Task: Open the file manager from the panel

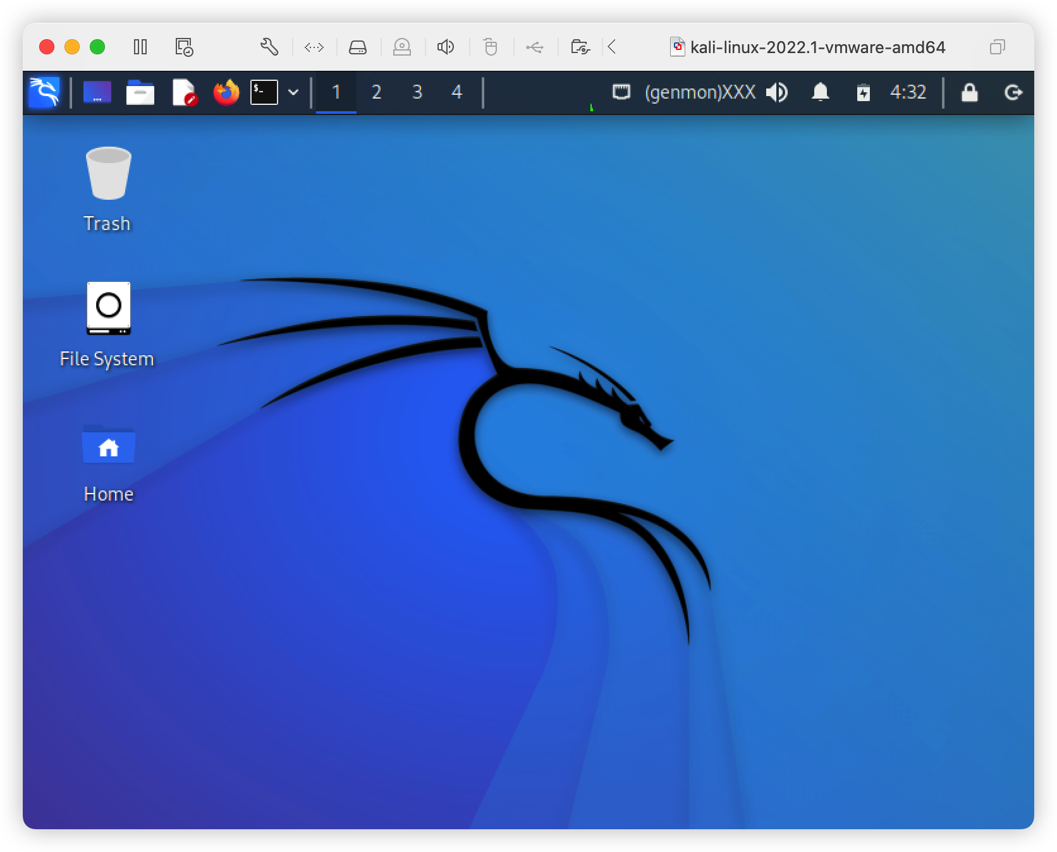Action: (140, 92)
